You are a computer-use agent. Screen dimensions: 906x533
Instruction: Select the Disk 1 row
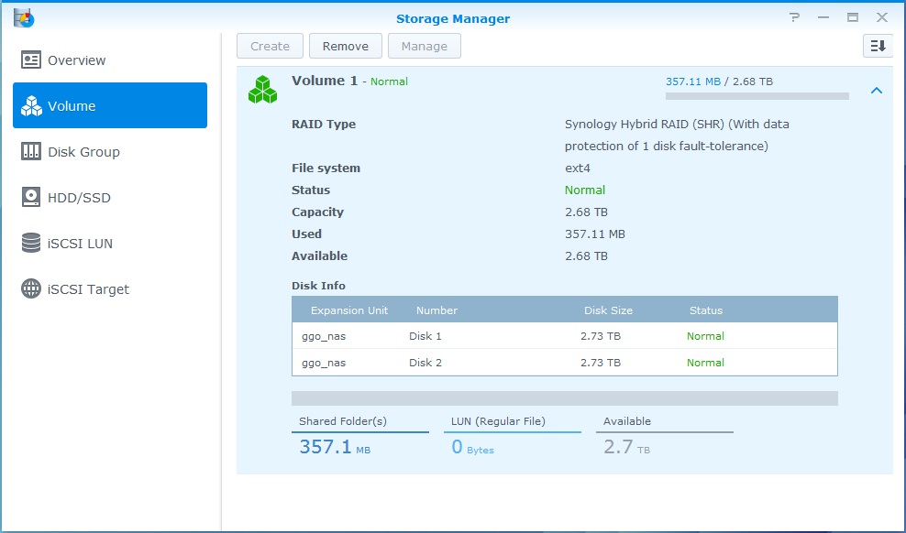point(564,336)
